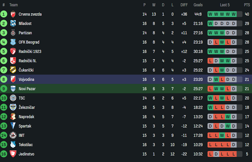Open the Radnički 1923 team link
The height and width of the screenshot is (162, 252).
(x=30, y=52)
